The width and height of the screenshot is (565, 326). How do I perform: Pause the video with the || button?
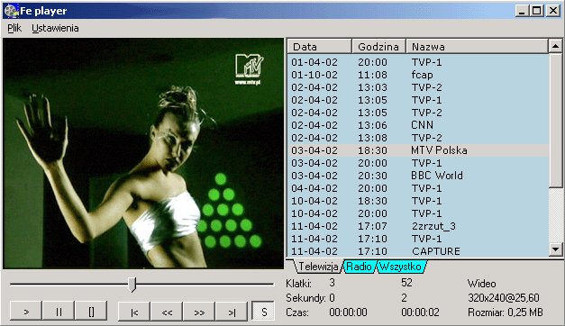coord(59,311)
